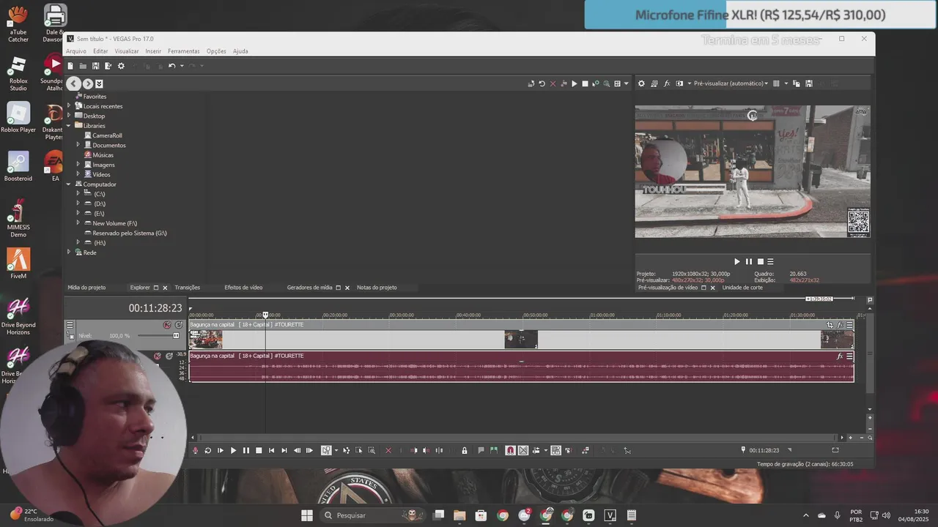The width and height of the screenshot is (938, 527).
Task: Solo the audio track
Action: [x=169, y=356]
